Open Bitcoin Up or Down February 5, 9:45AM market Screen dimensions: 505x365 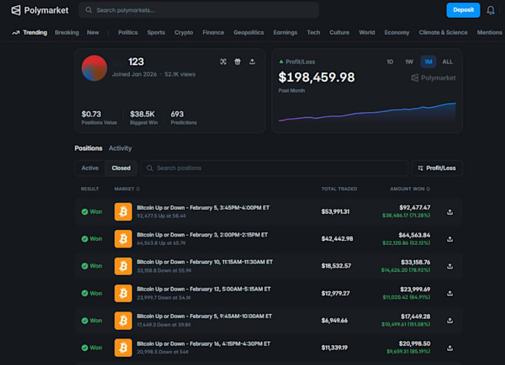coord(204,316)
